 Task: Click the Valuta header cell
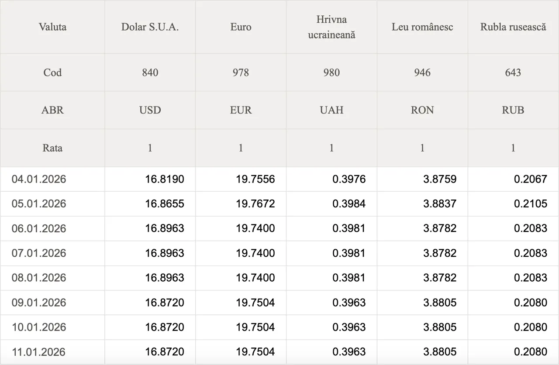(52, 27)
